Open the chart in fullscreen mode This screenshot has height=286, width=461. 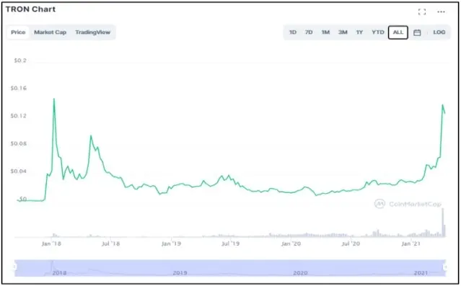pos(422,12)
